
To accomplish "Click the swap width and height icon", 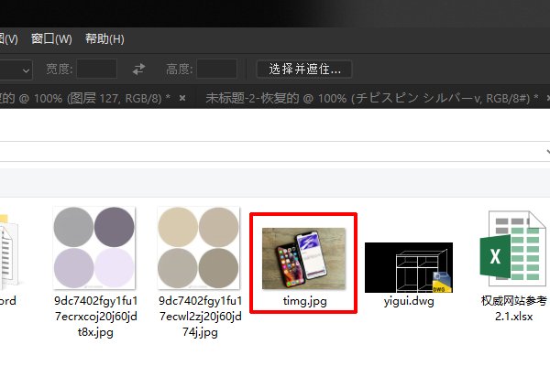I will point(139,69).
